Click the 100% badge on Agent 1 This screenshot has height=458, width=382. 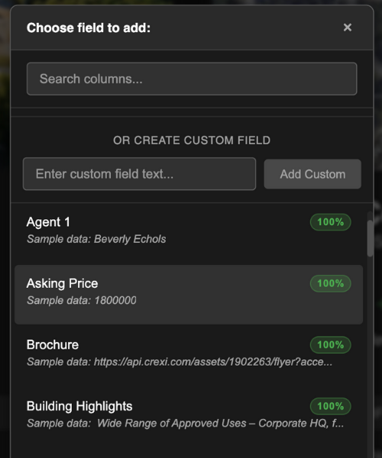[x=330, y=222]
